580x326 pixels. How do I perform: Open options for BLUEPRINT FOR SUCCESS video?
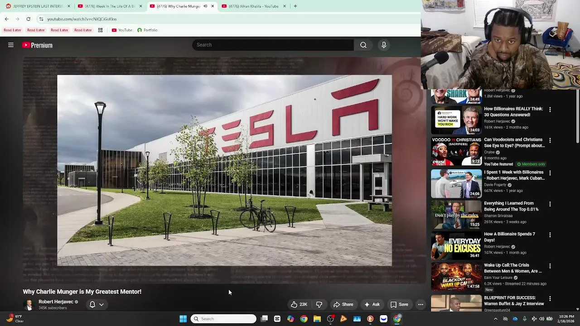tap(550, 299)
